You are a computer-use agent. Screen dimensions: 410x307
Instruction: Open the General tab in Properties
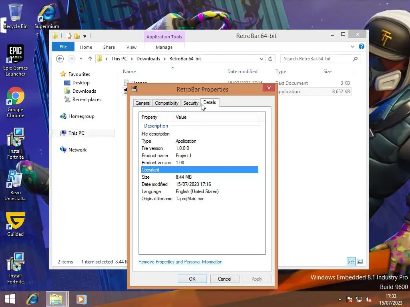[x=143, y=103]
